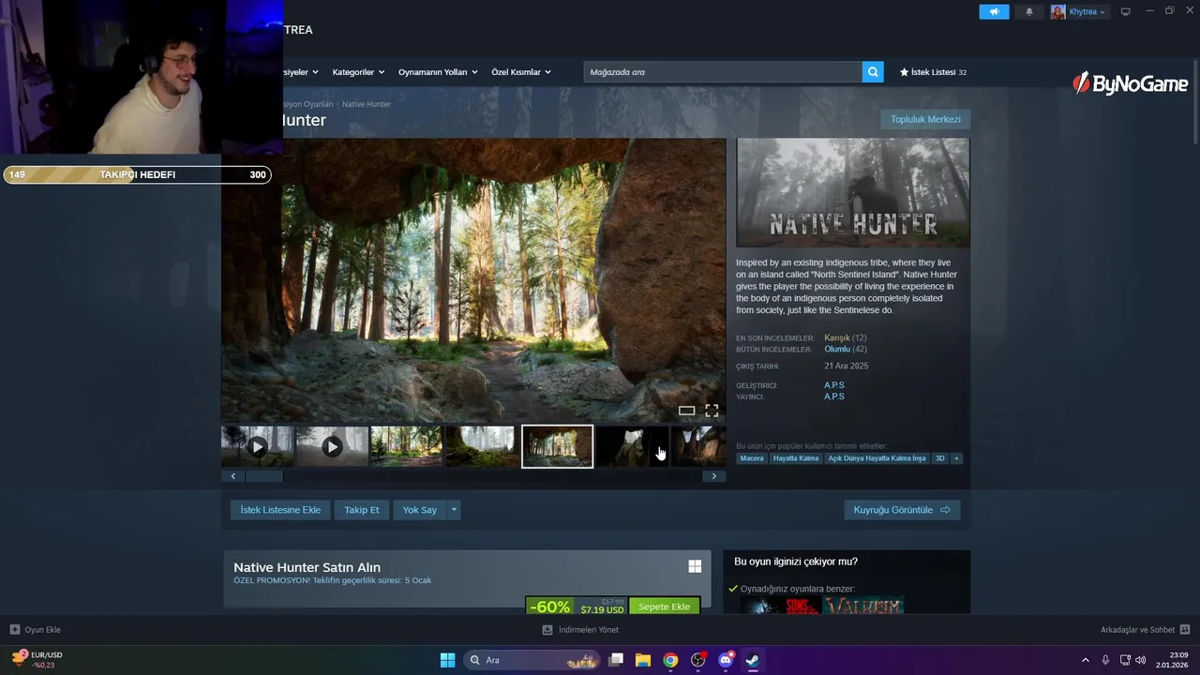Select Açık Dünya Hayatta Kalma İnşa tag
This screenshot has height=675, width=1200.
click(877, 458)
